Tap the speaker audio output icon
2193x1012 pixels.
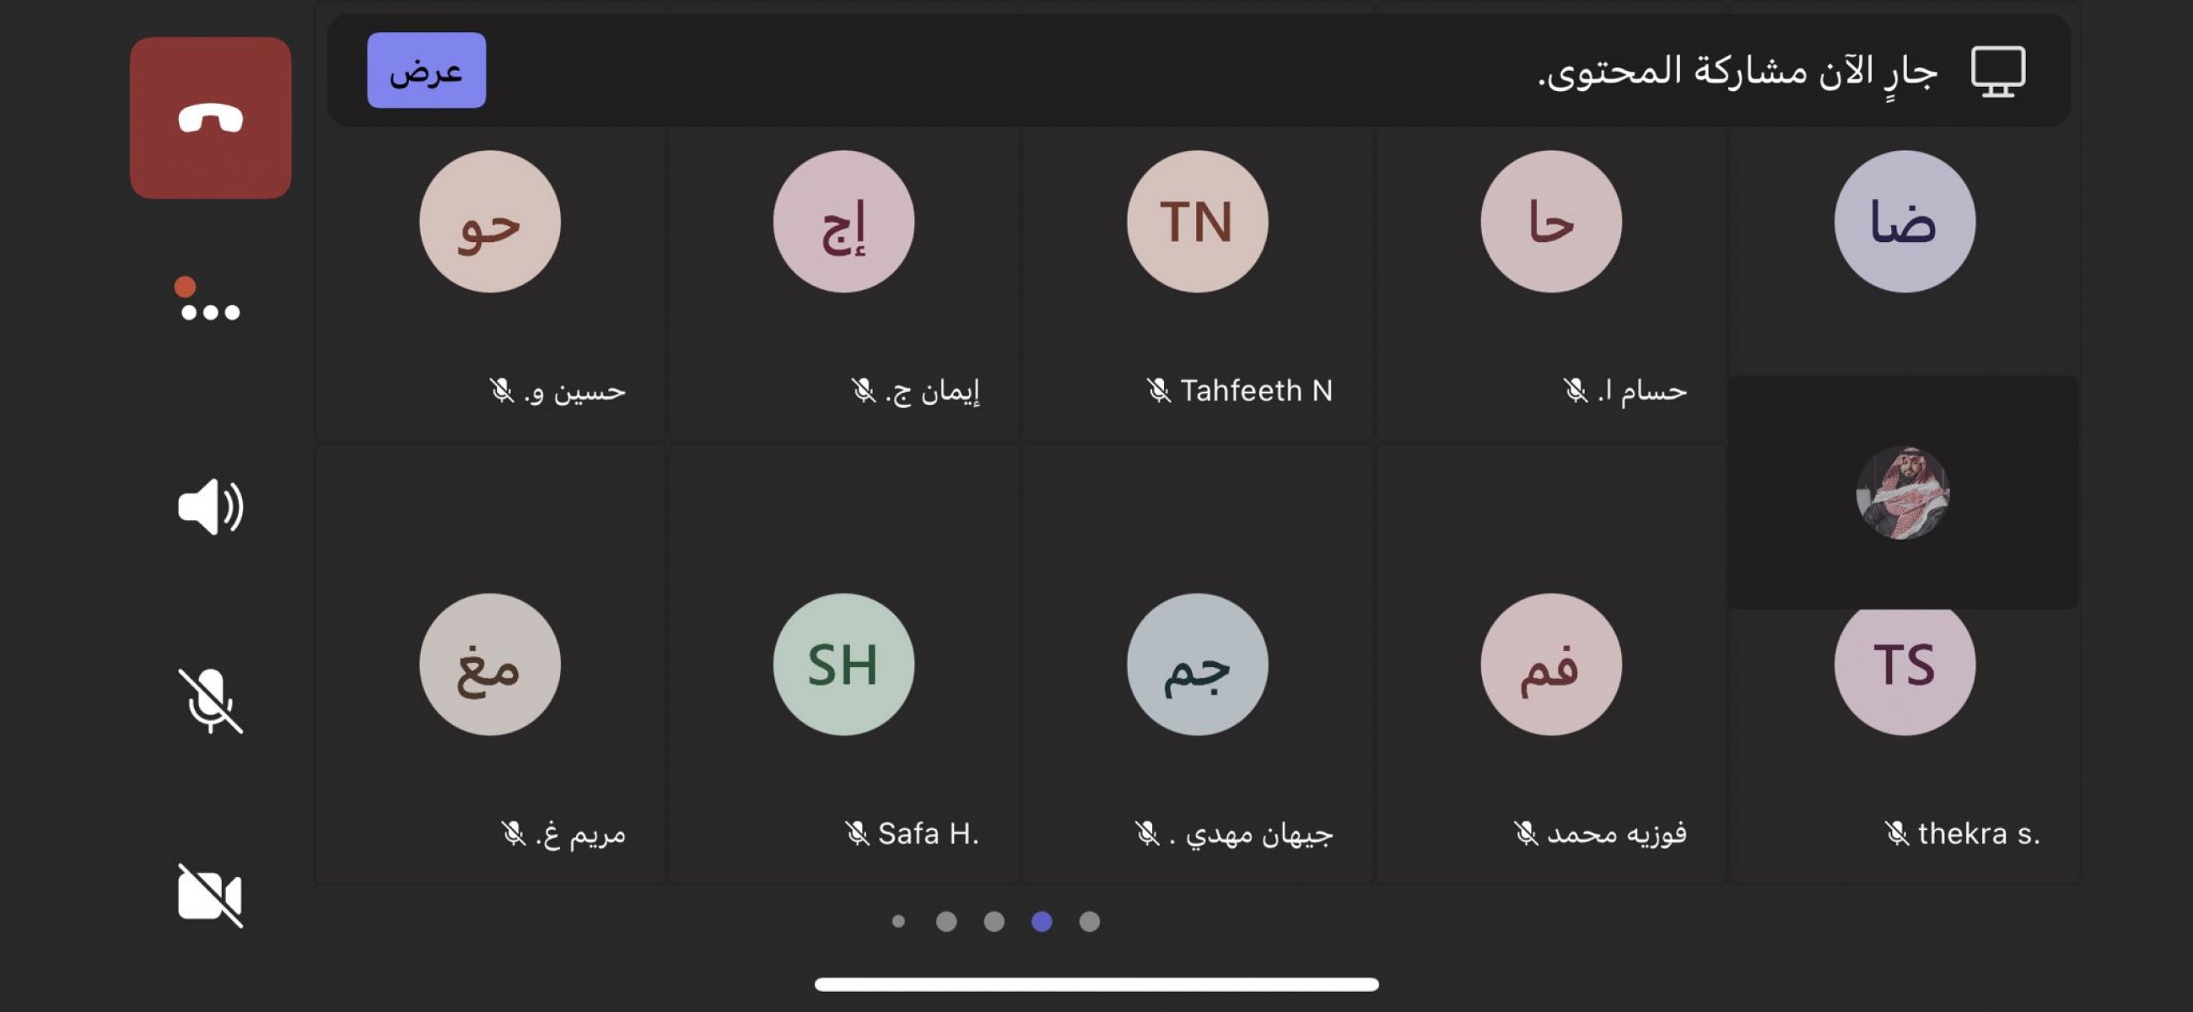point(210,507)
